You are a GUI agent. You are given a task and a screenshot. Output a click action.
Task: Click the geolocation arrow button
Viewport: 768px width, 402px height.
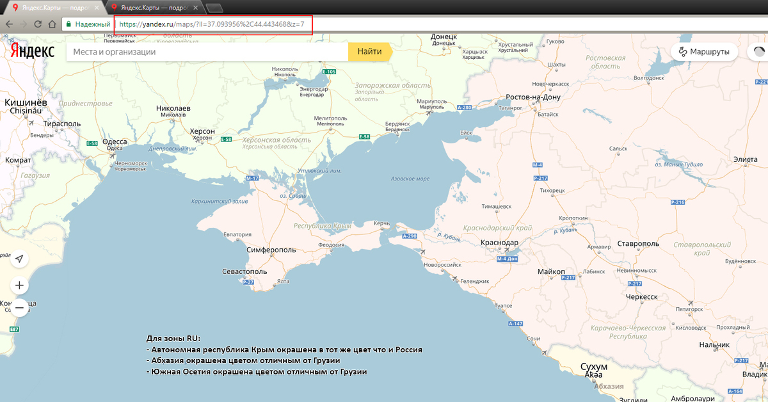tap(19, 259)
